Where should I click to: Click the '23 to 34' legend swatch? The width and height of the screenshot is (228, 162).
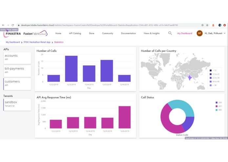tap(211, 78)
